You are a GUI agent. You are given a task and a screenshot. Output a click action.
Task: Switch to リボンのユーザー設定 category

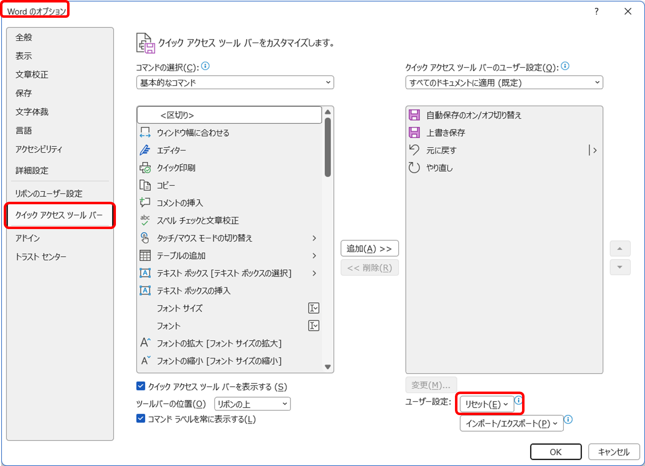[49, 194]
